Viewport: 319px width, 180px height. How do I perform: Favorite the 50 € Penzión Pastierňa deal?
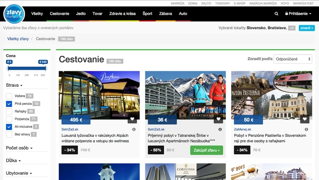305,119
